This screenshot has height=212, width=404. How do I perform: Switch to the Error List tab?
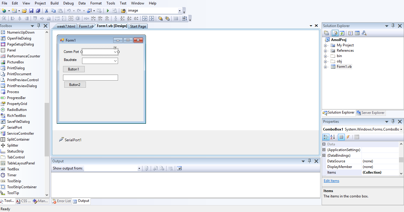[62, 201]
